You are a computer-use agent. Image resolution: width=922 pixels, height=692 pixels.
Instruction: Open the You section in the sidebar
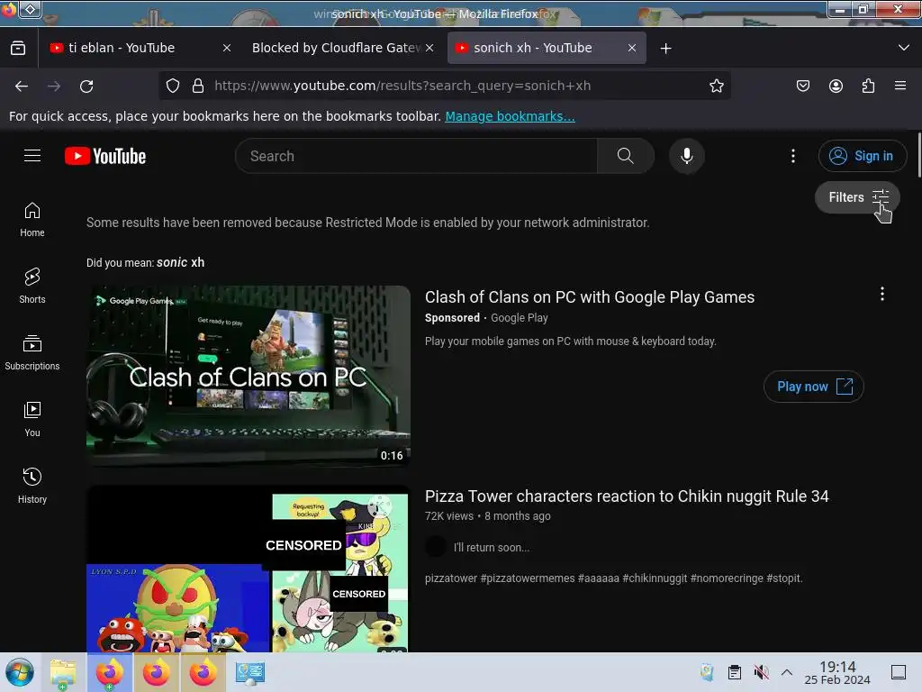pos(32,419)
